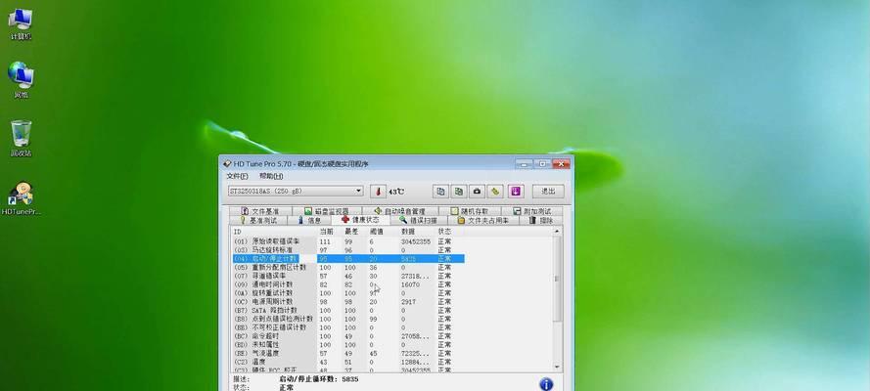Open the 帮助(H) menu
The width and height of the screenshot is (870, 391).
pyautogui.click(x=271, y=176)
